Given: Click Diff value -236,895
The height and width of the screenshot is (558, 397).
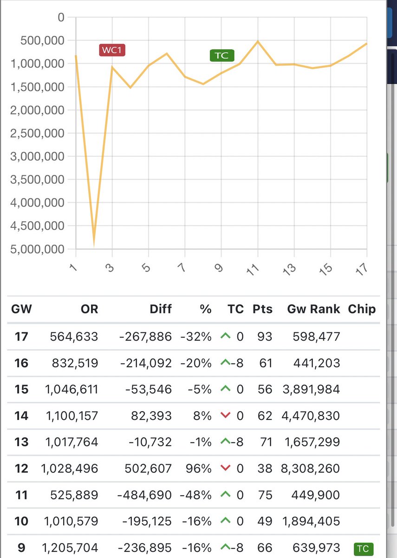Looking at the screenshot, I should coord(145,548).
